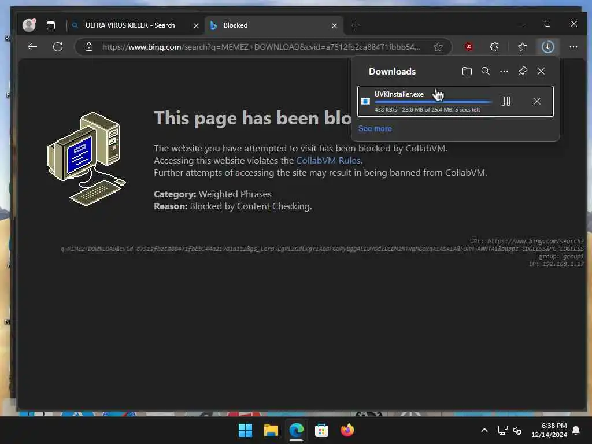Viewport: 592px width, 444px height.
Task: Close the Downloads panel
Action: point(541,71)
